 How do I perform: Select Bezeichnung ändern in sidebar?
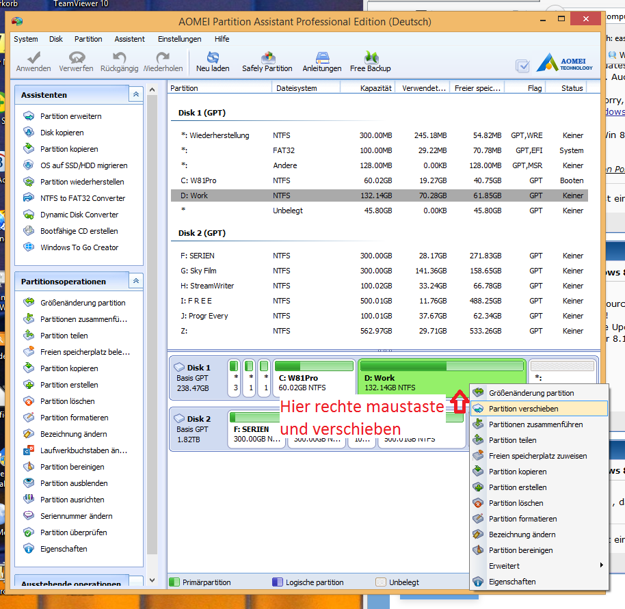74,434
